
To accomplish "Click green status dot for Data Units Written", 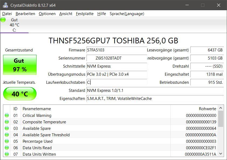I will [x=7, y=154].
